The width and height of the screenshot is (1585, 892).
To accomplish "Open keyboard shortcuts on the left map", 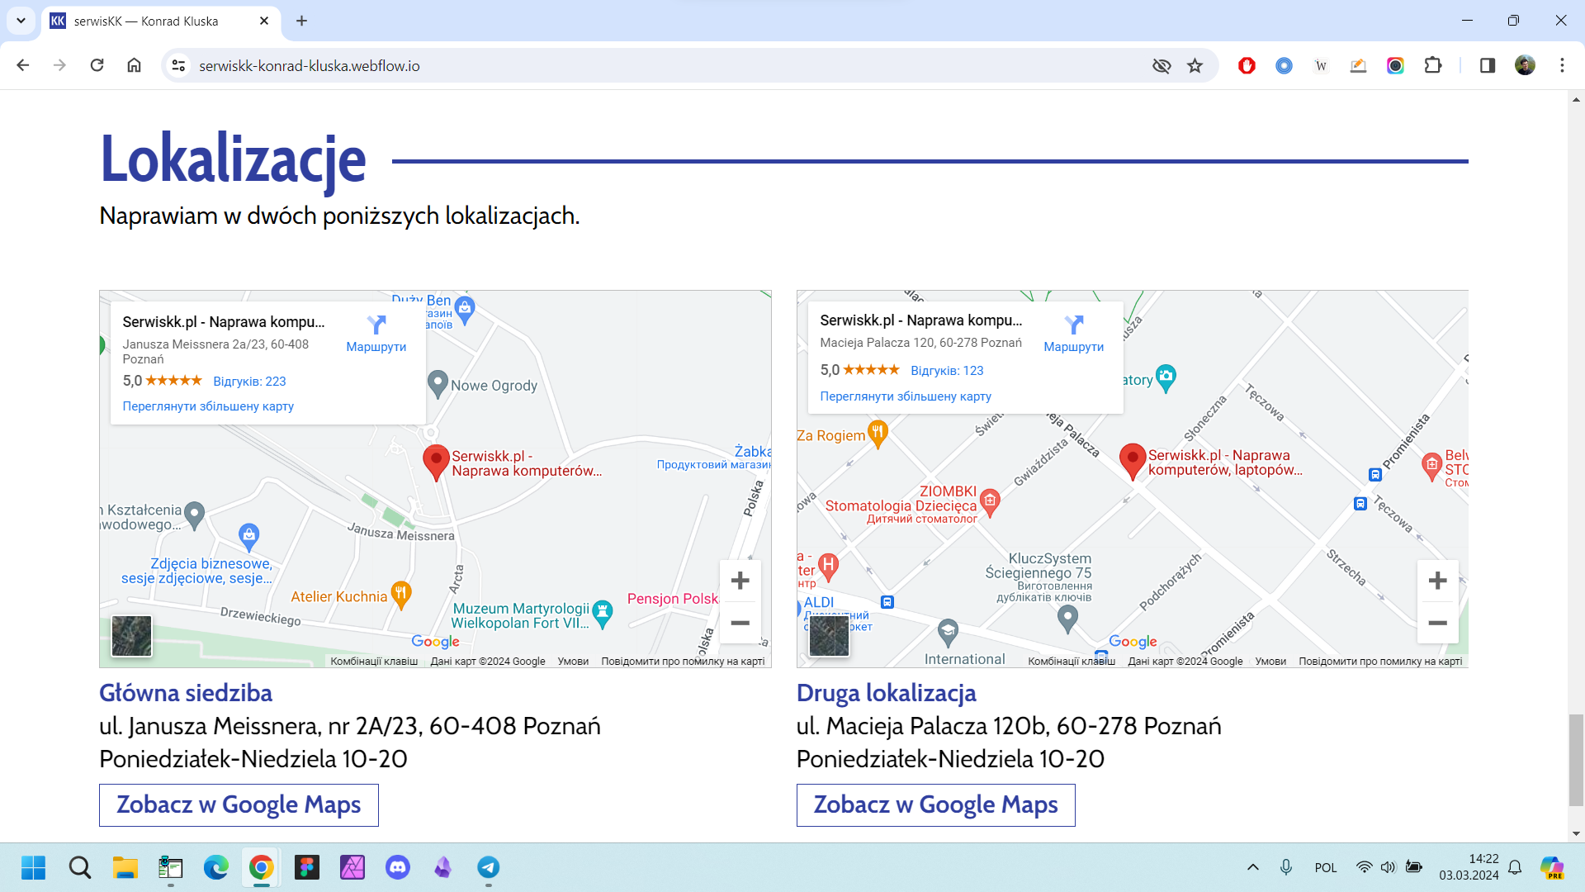I will [374, 662].
